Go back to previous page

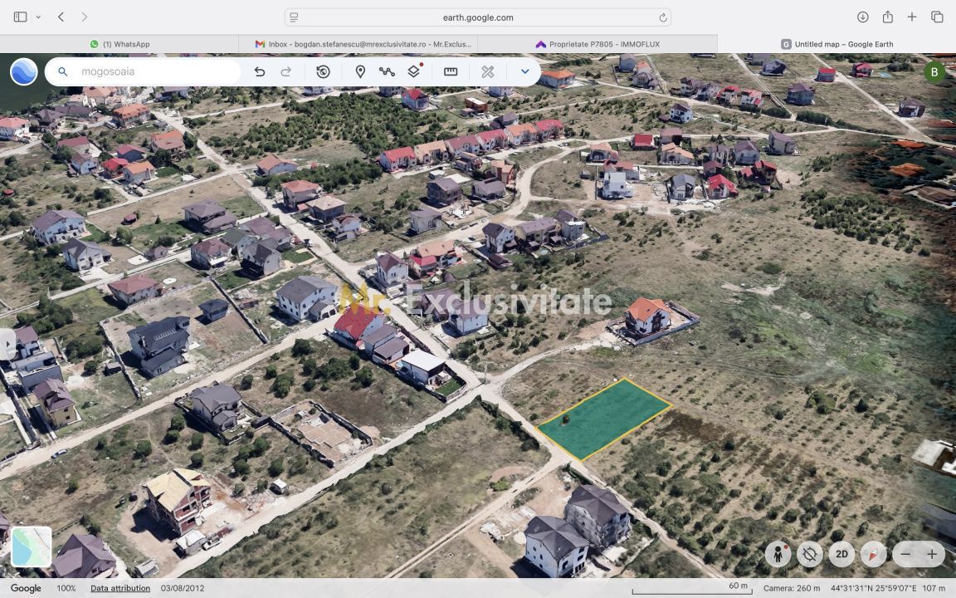[61, 17]
